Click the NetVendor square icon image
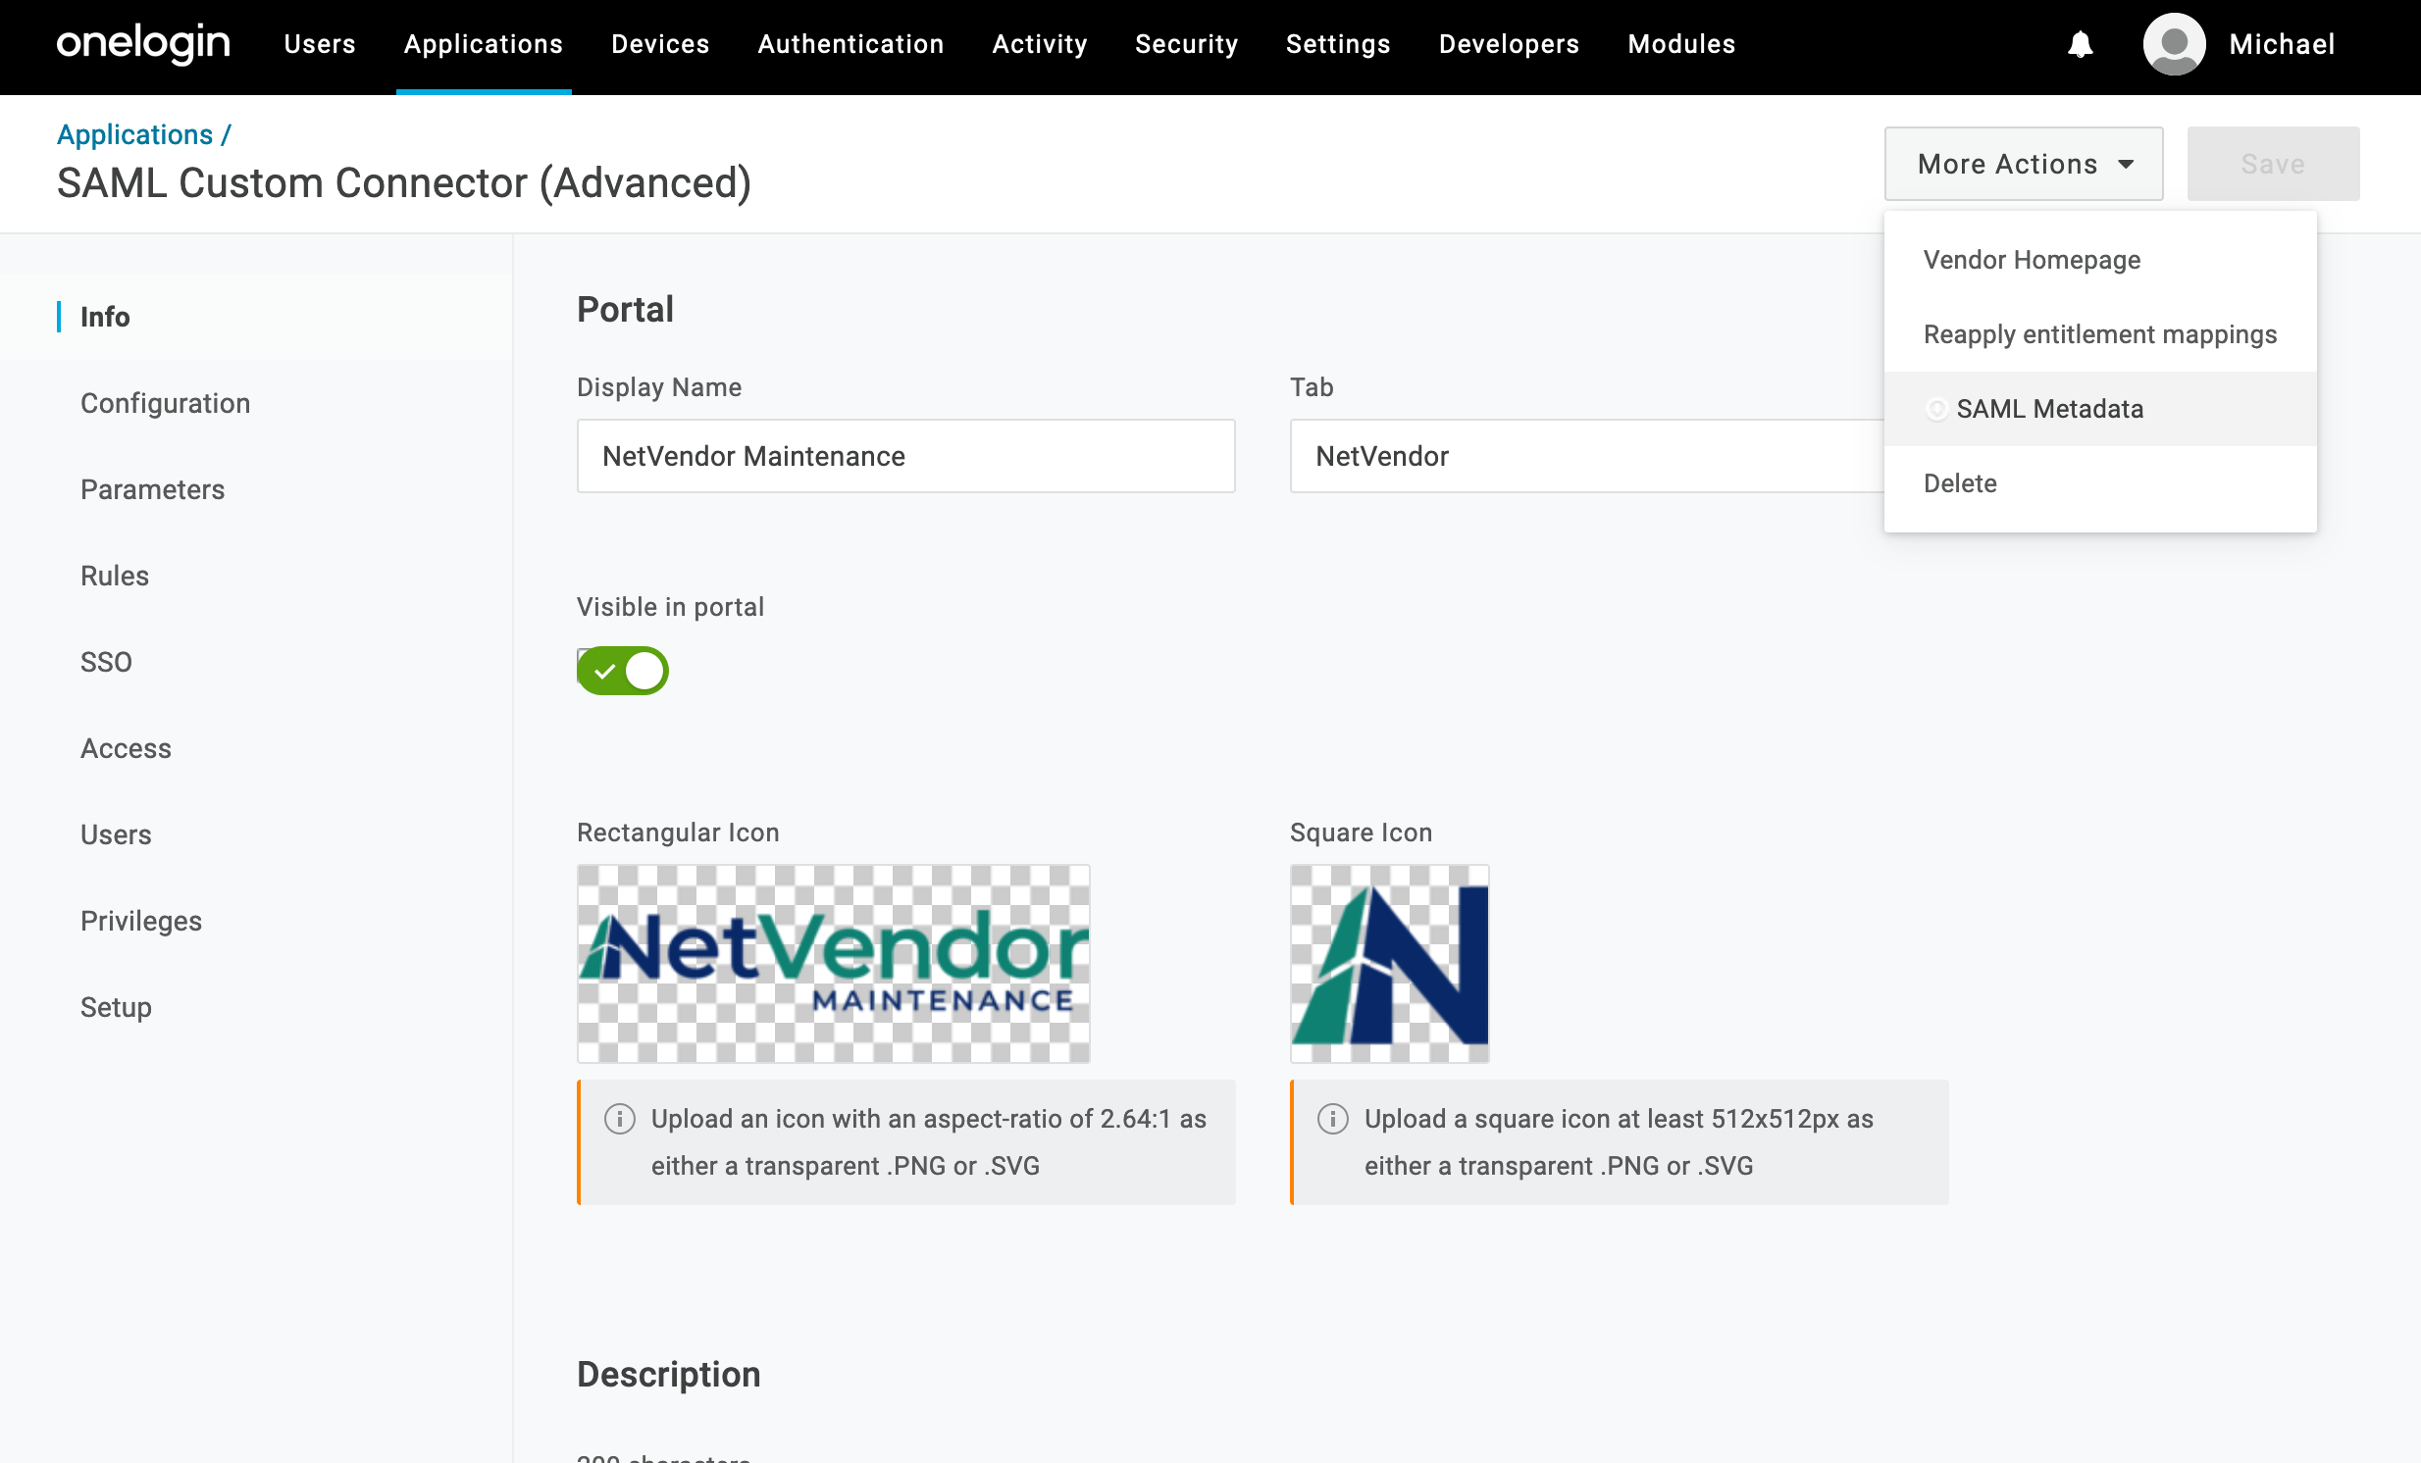Image resolution: width=2421 pixels, height=1463 pixels. coord(1389,963)
